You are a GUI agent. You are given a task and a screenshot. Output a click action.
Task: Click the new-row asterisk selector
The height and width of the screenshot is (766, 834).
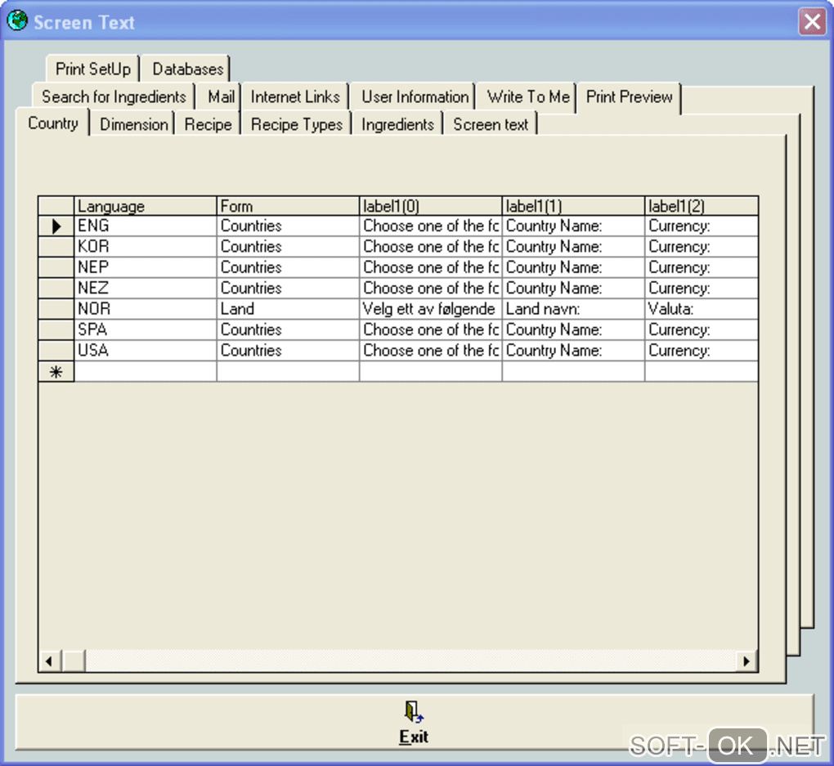(56, 372)
